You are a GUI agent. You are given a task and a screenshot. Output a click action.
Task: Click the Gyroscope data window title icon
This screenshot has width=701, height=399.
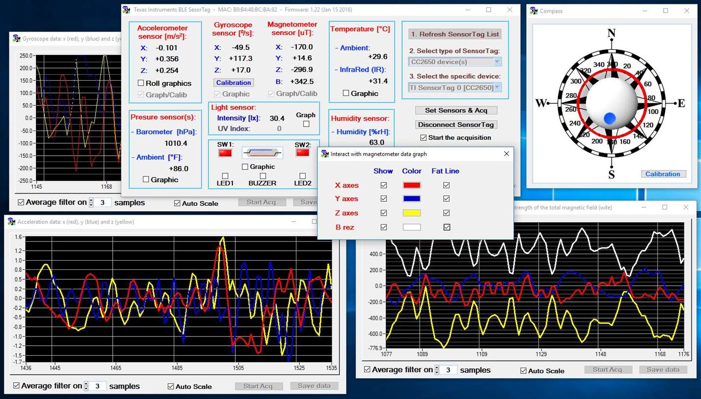click(17, 38)
